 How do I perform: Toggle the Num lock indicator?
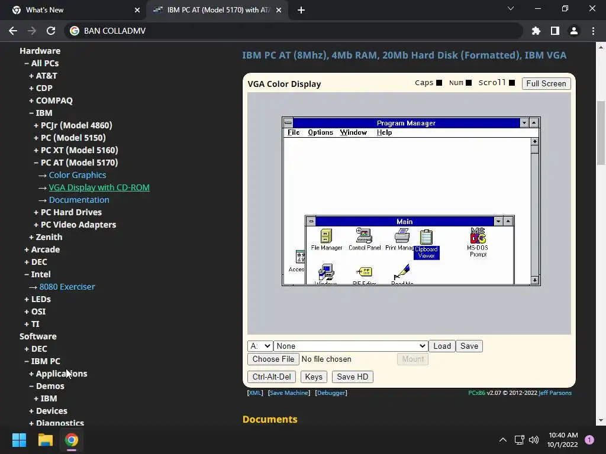click(469, 83)
